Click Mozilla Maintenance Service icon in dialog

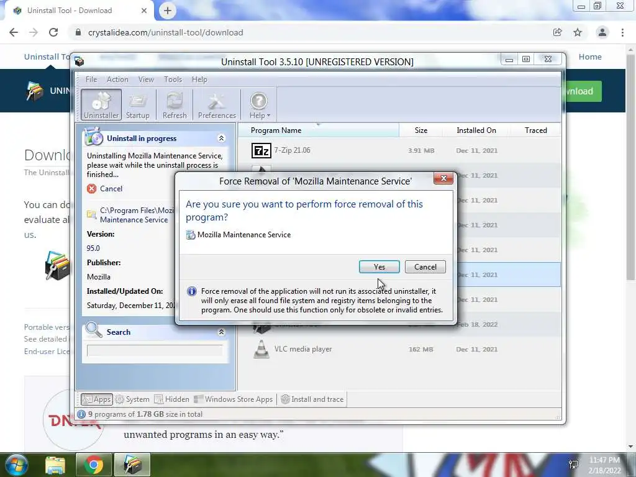click(190, 235)
